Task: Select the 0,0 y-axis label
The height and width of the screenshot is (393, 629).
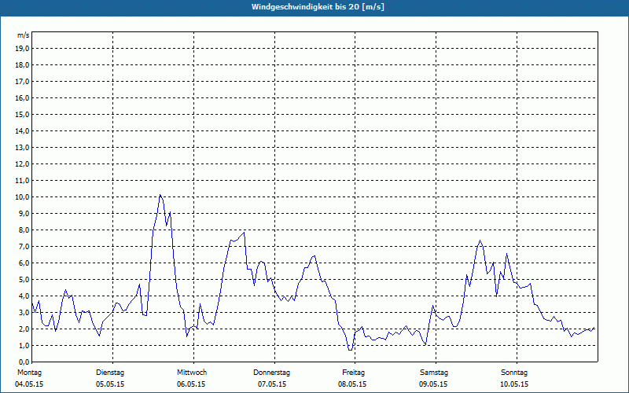Action: 24,362
